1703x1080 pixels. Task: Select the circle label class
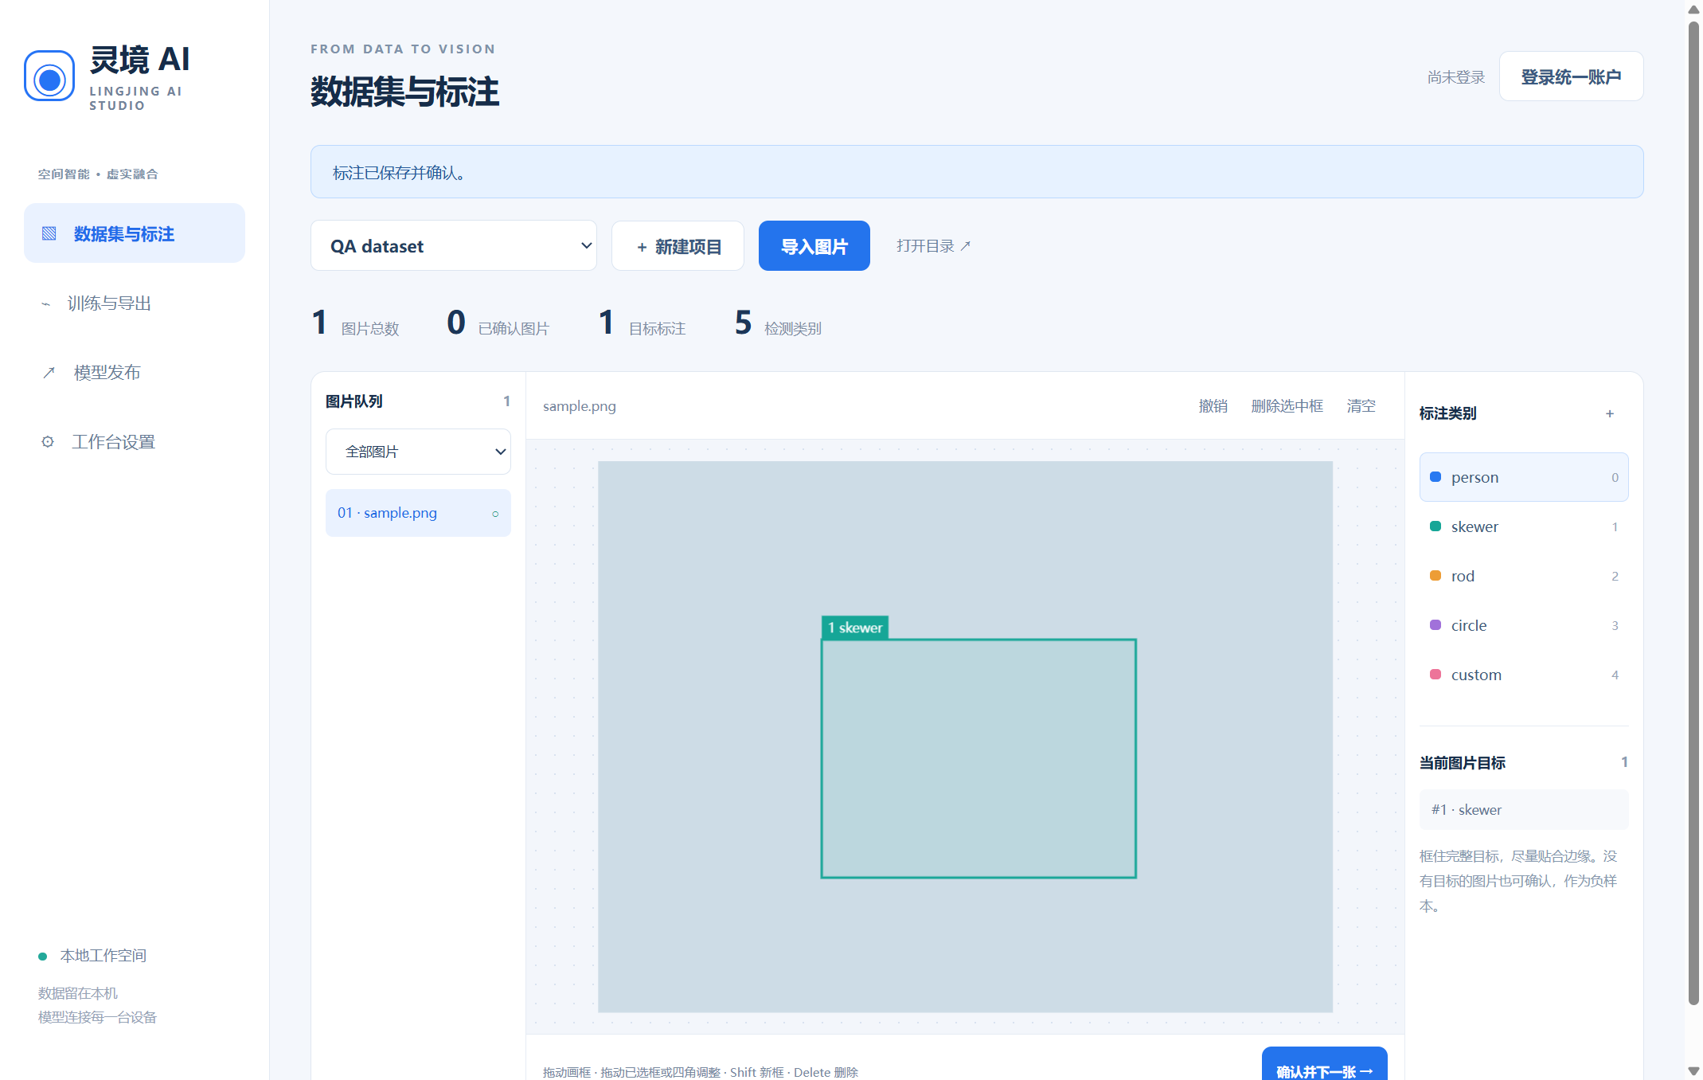(x=1523, y=625)
